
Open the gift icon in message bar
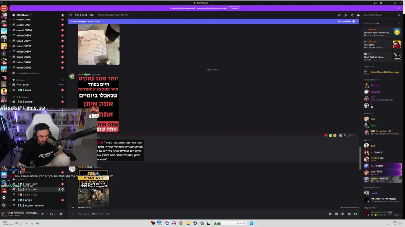click(x=330, y=214)
